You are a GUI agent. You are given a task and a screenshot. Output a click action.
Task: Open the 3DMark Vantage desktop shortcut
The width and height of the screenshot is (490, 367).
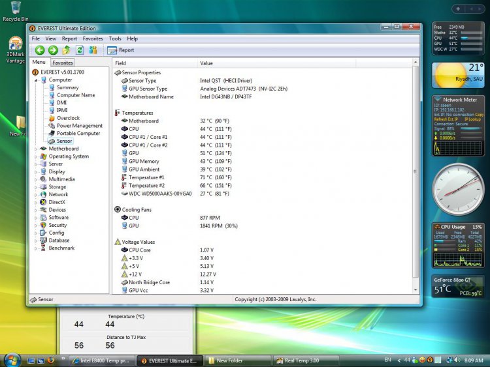pyautogui.click(x=15, y=50)
